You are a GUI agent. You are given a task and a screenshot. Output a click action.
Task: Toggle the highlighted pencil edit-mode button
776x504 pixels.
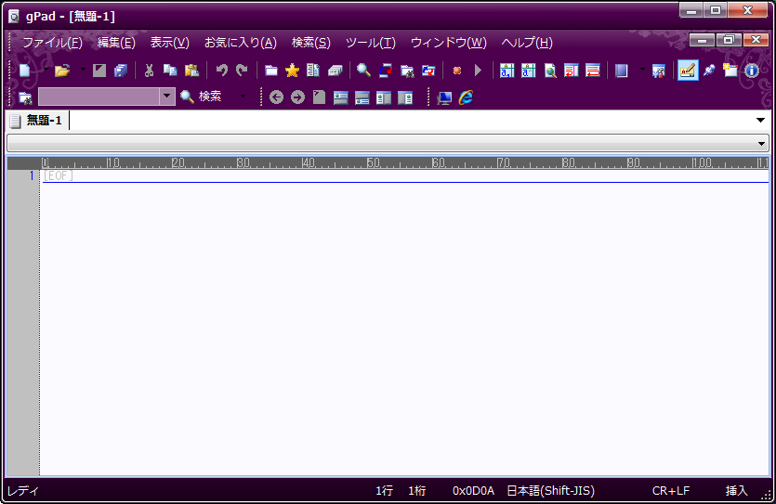[688, 71]
